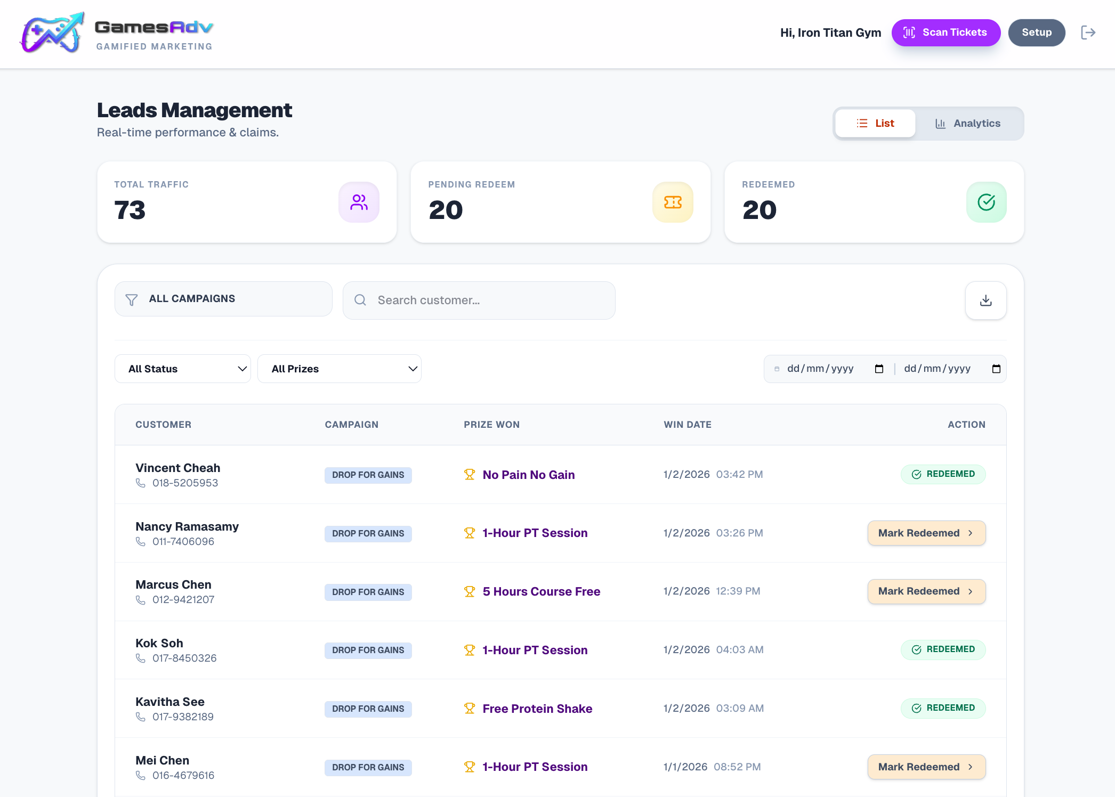Click the Total Traffic users icon
Viewport: 1115px width, 797px height.
(359, 202)
